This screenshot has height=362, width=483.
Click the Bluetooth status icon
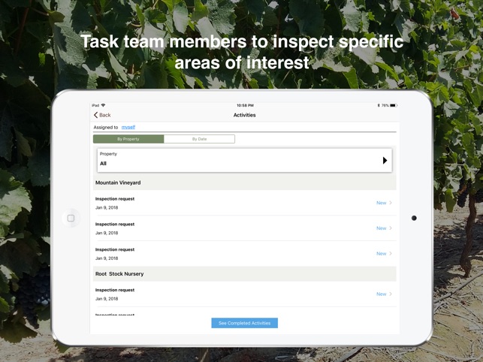tap(379, 105)
